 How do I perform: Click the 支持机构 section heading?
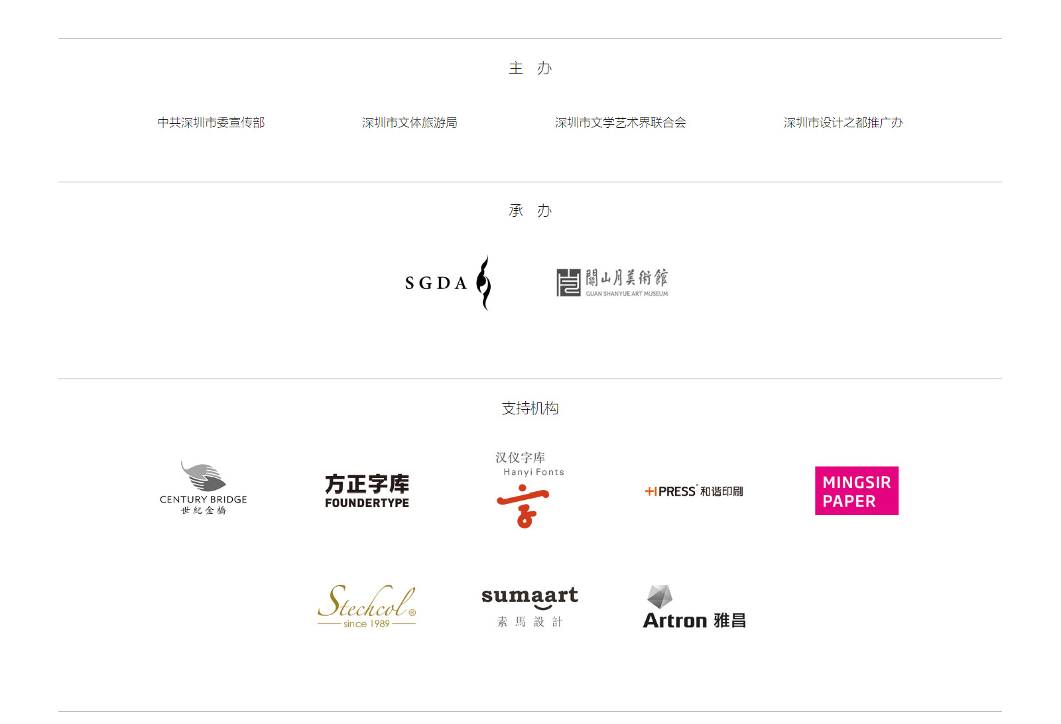click(530, 408)
